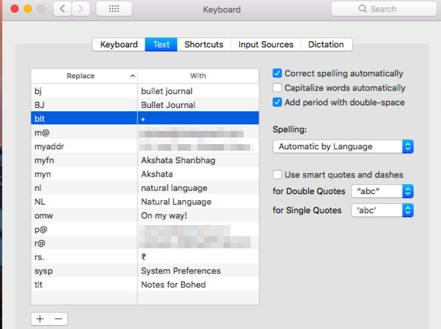Switch to the Shortcuts tab

pyautogui.click(x=203, y=45)
